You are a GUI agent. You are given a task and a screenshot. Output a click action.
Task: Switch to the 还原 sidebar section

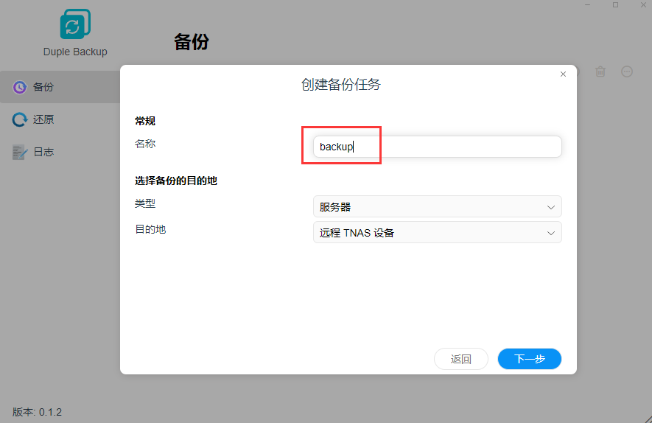(x=43, y=119)
